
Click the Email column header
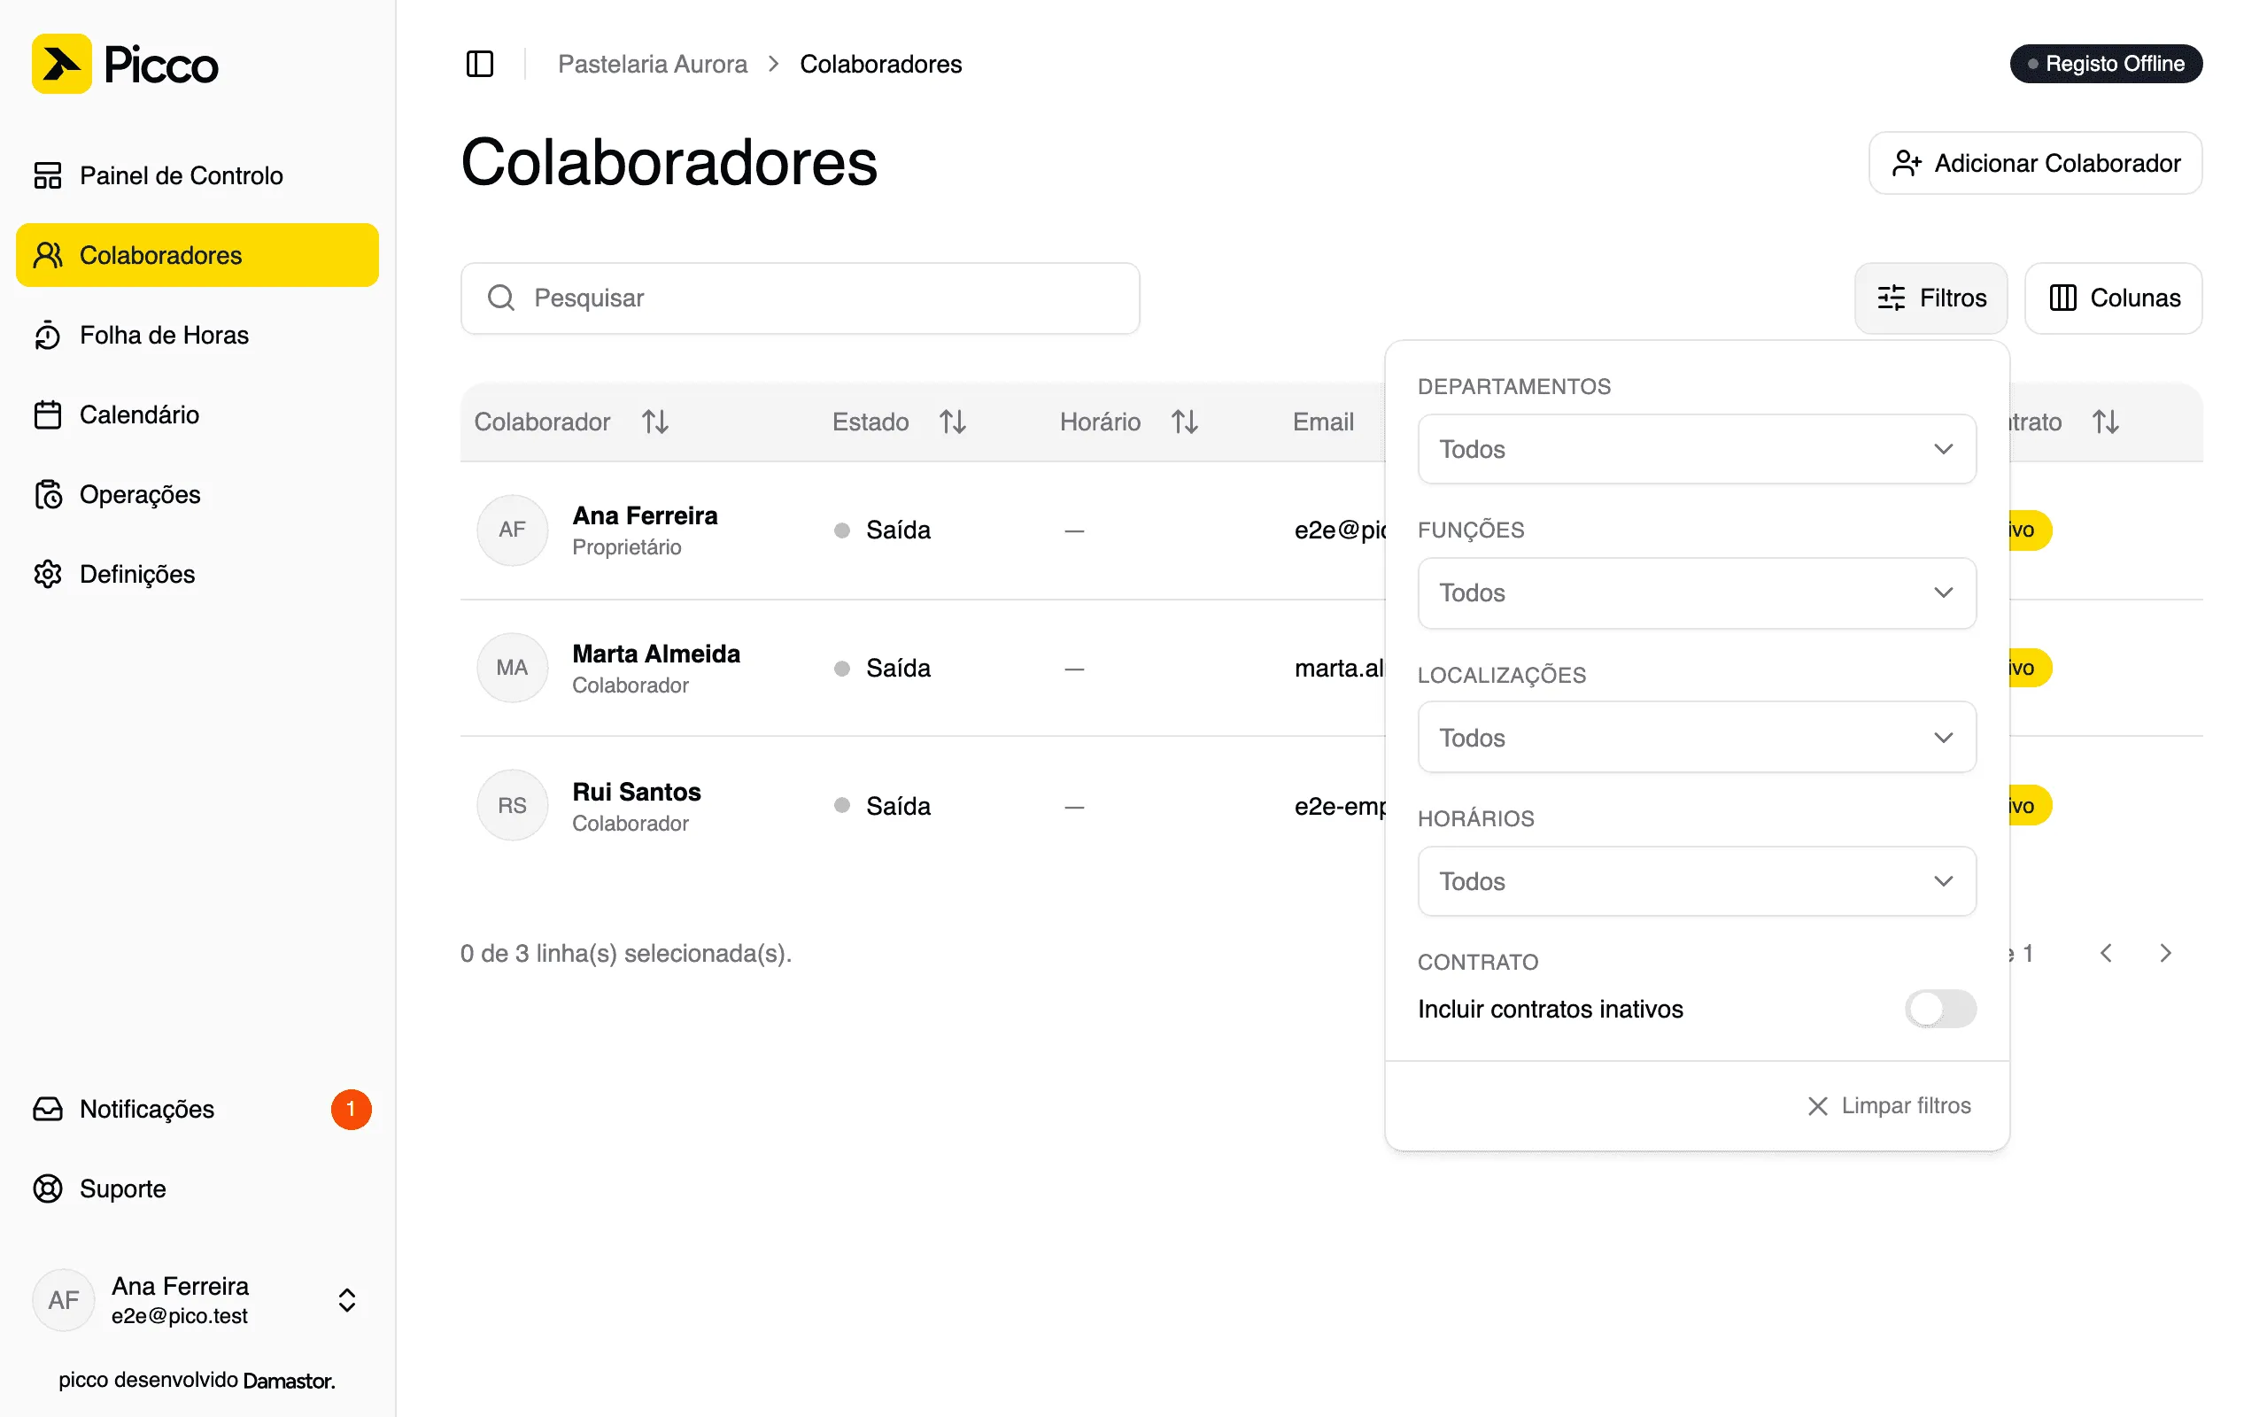(x=1323, y=422)
